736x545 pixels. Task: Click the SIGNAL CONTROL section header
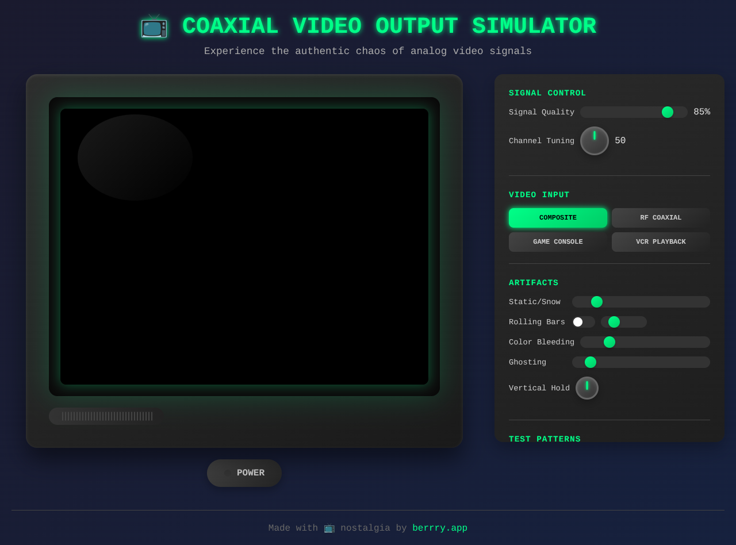[547, 93]
